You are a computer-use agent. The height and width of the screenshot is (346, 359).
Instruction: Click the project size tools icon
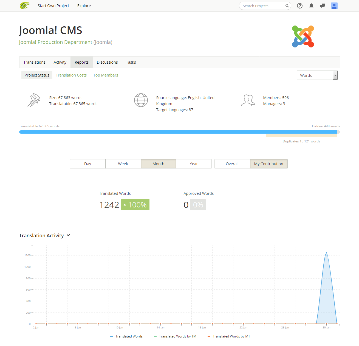[34, 100]
